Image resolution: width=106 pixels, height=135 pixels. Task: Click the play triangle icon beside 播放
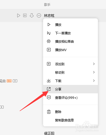coord(49,25)
